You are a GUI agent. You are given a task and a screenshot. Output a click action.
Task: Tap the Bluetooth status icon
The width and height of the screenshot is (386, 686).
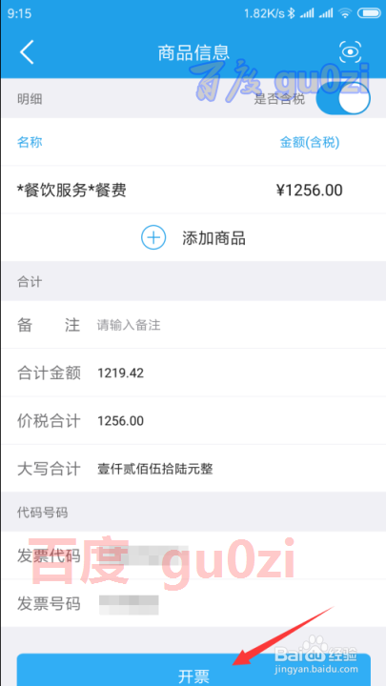pos(291,13)
